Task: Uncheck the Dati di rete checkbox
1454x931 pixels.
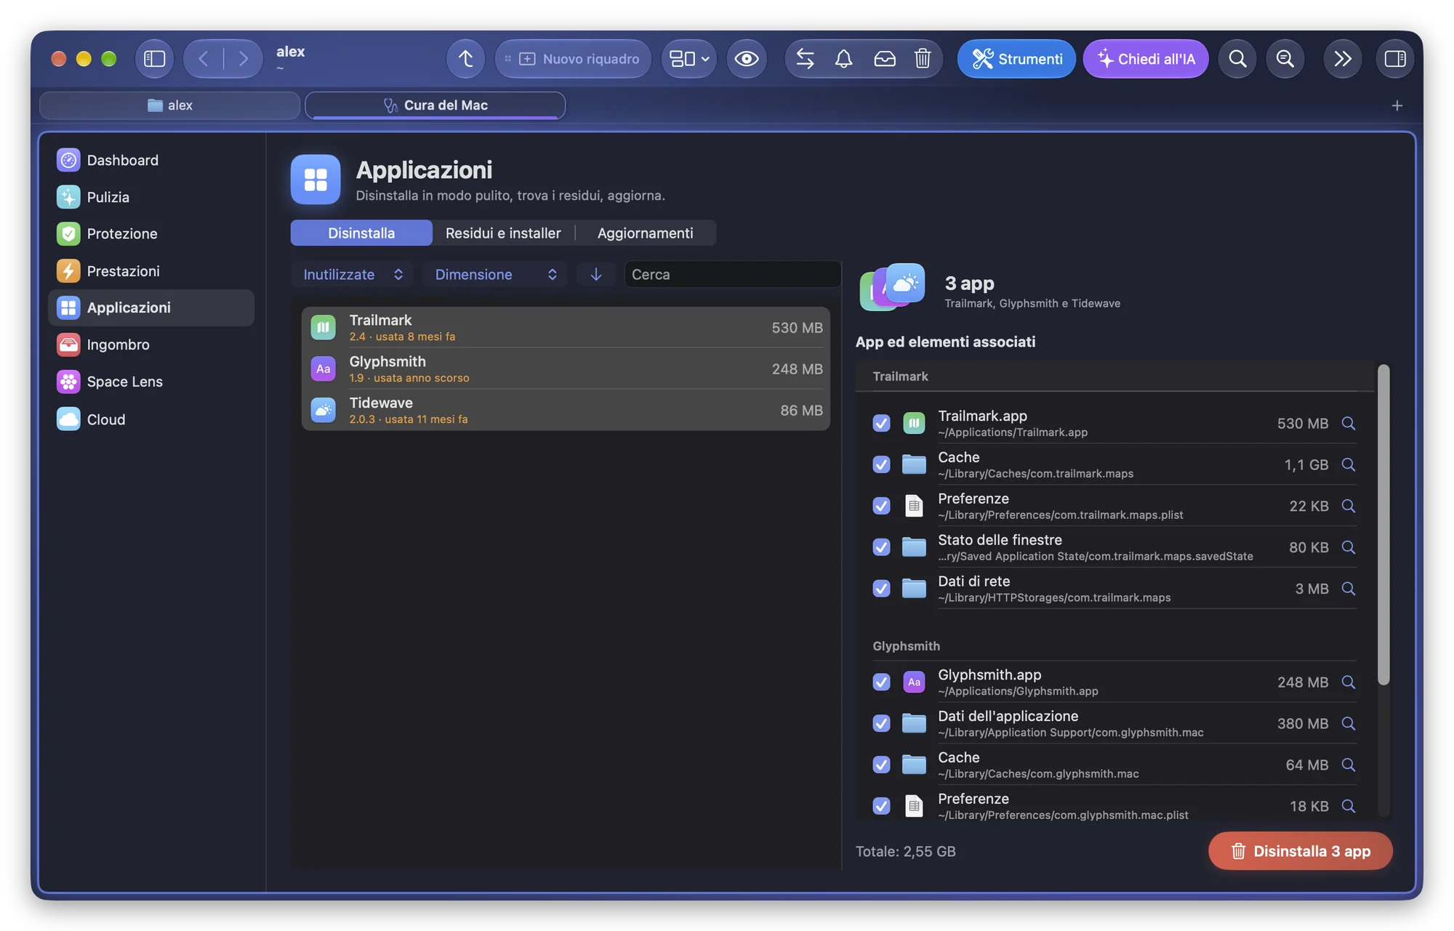Action: point(881,588)
